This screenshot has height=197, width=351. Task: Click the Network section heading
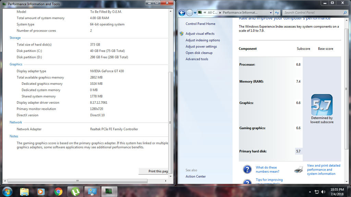[16, 122]
